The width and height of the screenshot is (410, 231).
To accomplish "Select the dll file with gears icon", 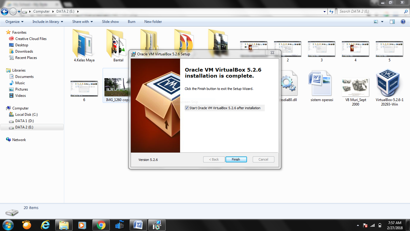I will (288, 87).
